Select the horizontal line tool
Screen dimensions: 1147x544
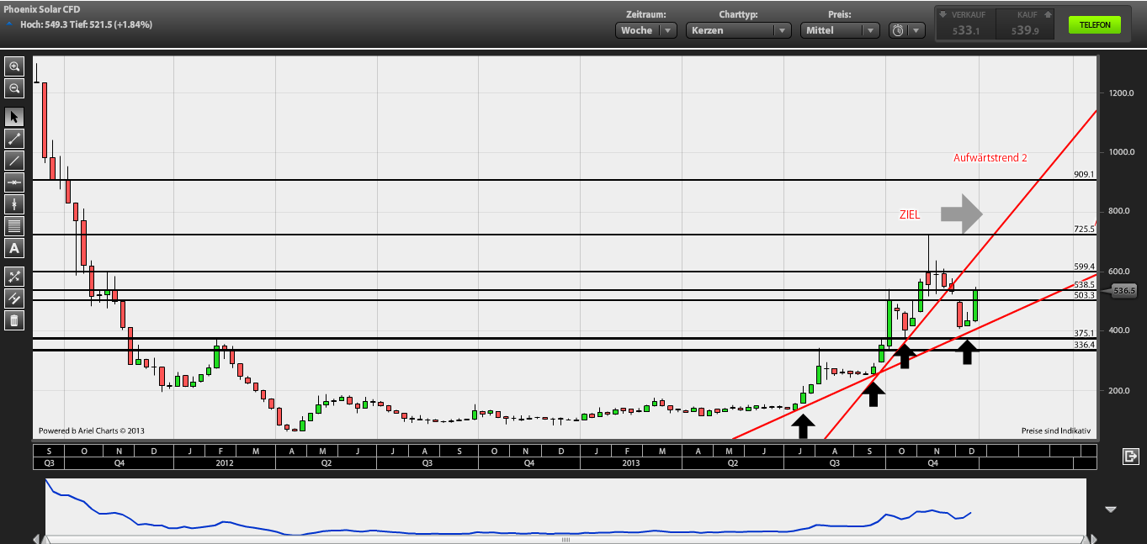coord(14,182)
